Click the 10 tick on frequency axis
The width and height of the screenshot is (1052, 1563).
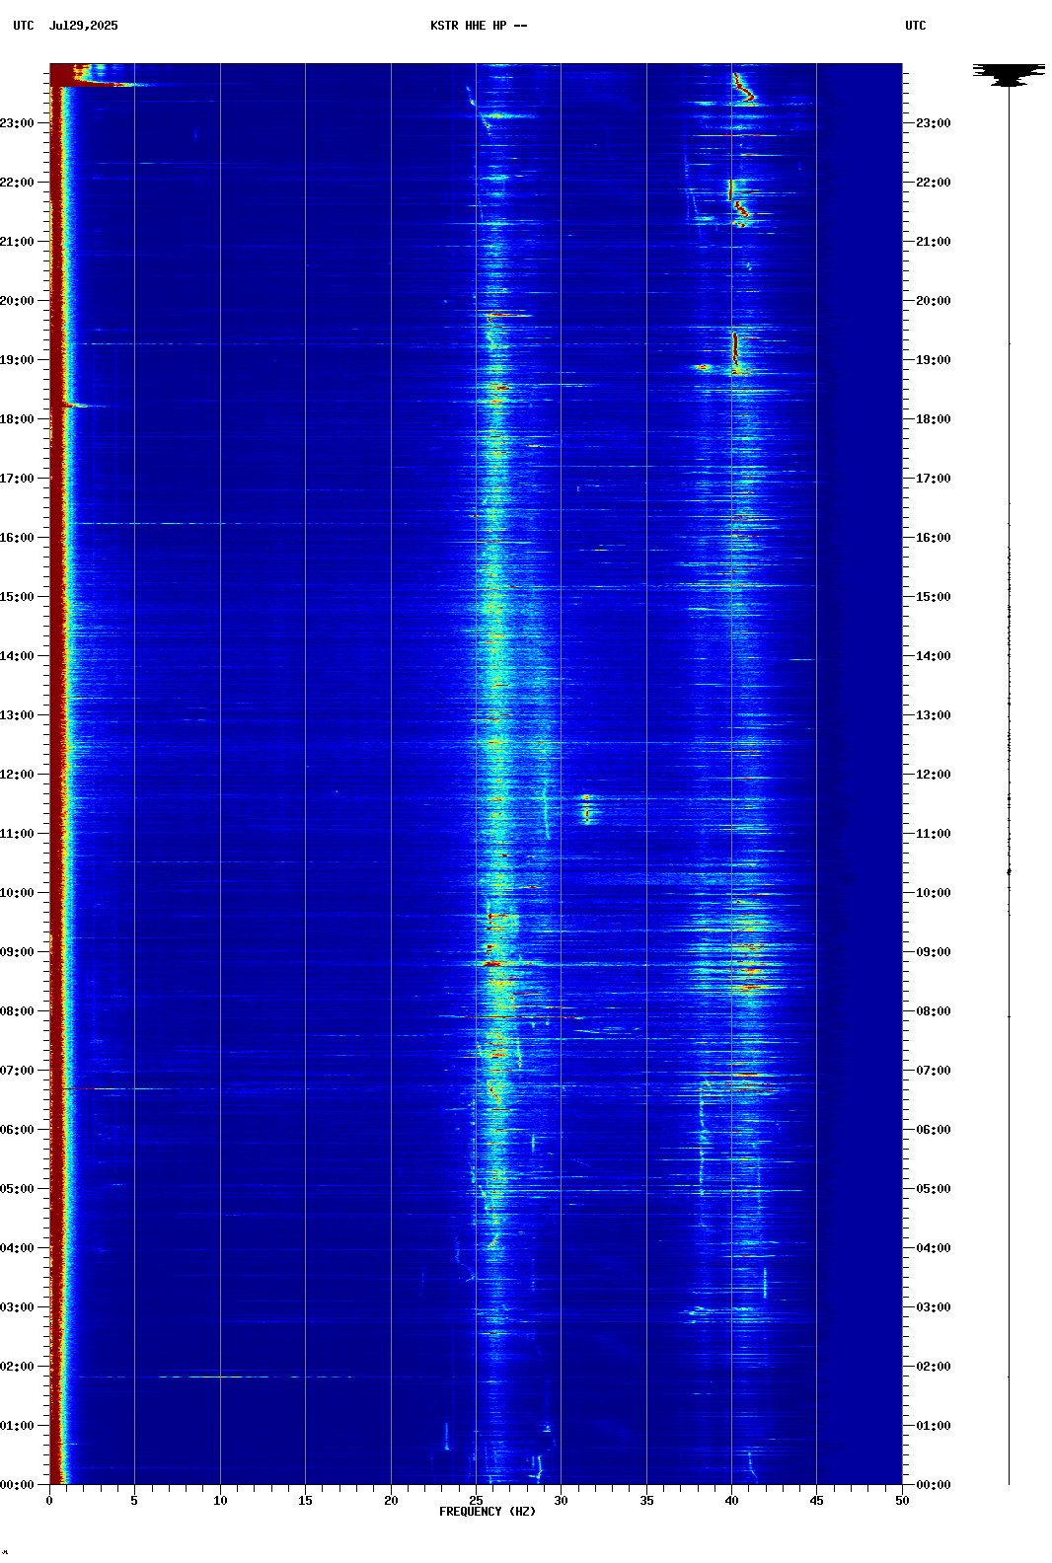click(x=220, y=1501)
